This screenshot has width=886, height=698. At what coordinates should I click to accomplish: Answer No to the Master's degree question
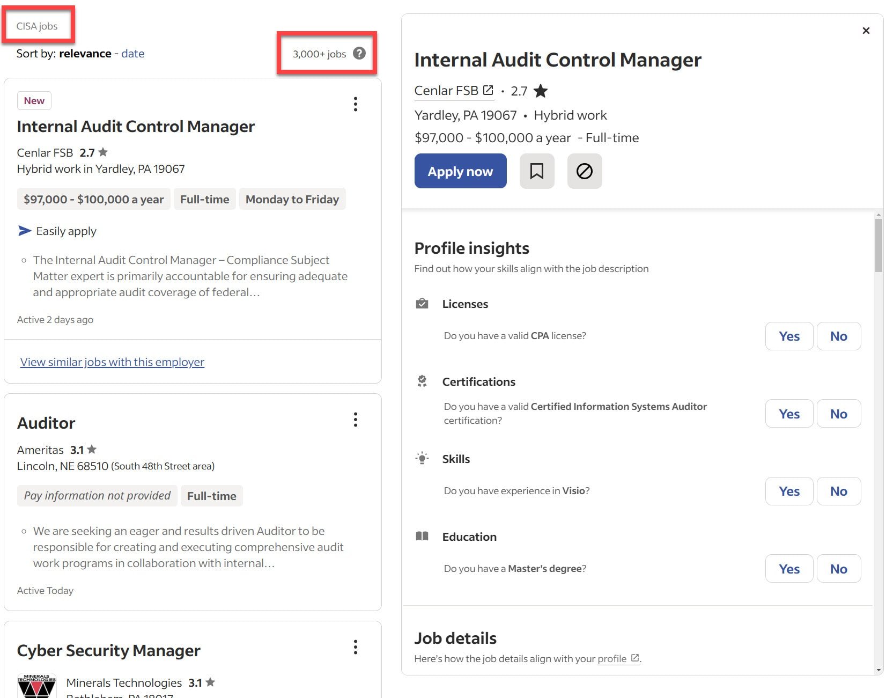coord(839,569)
